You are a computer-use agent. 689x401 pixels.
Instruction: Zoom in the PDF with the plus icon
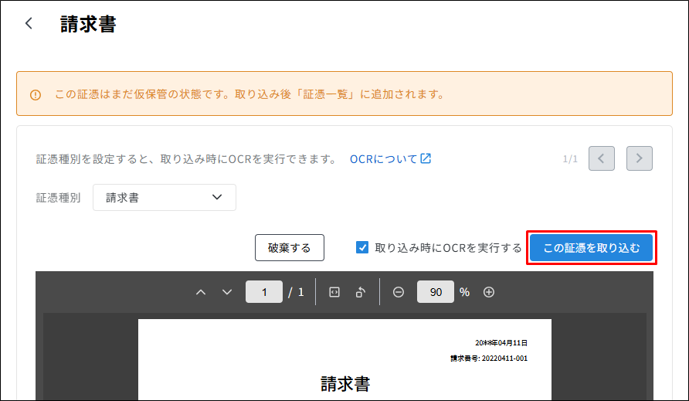point(489,292)
